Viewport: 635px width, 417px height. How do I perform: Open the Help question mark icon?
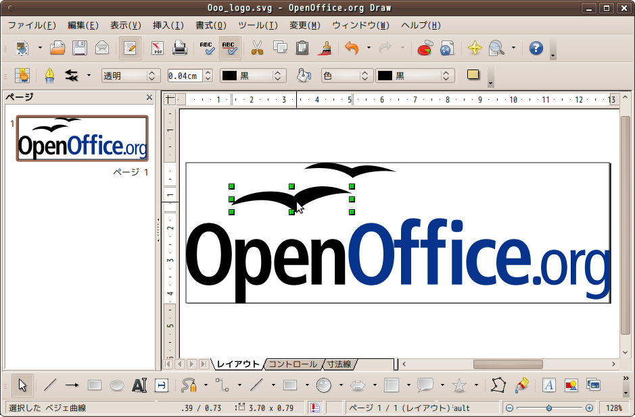(x=536, y=48)
